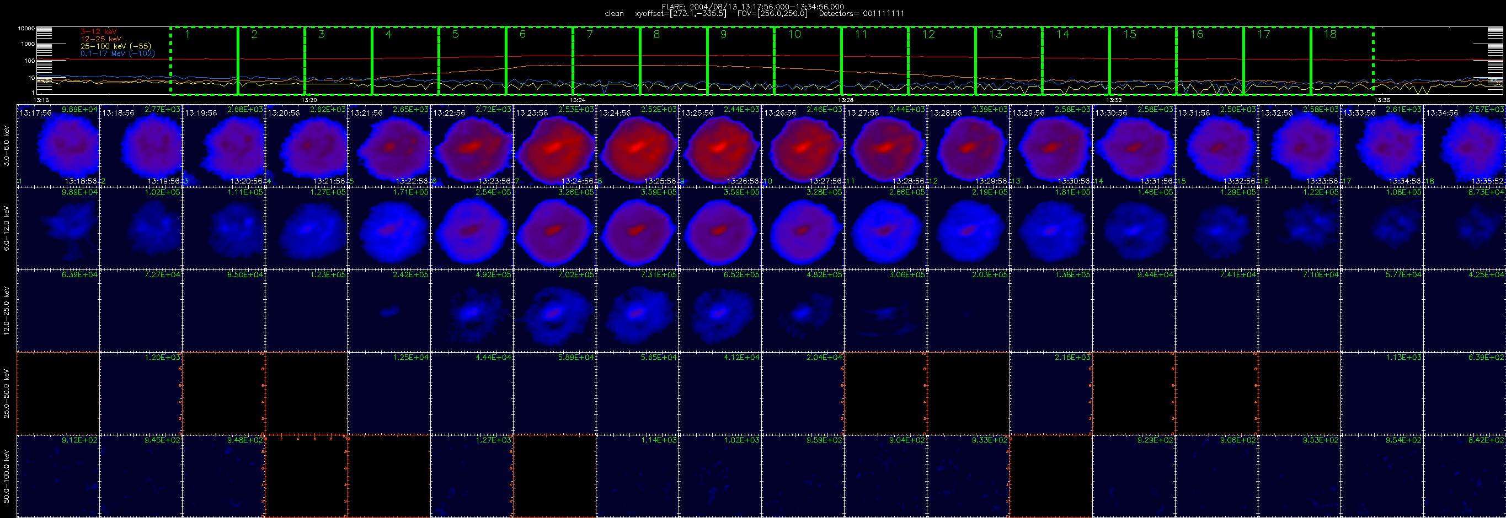Open the 6-12 keV image labeled 2.54E+05
The height and width of the screenshot is (518, 1506).
[472, 228]
